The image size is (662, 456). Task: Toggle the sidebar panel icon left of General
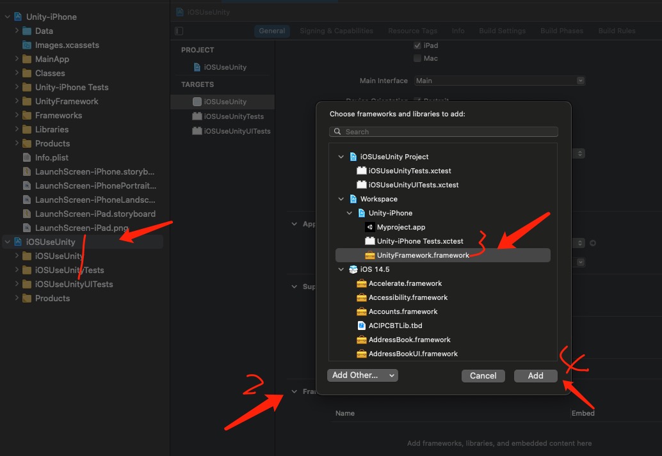pyautogui.click(x=179, y=31)
